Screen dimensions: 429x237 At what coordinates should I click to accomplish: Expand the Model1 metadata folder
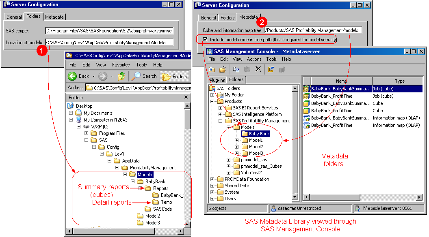[237, 140]
